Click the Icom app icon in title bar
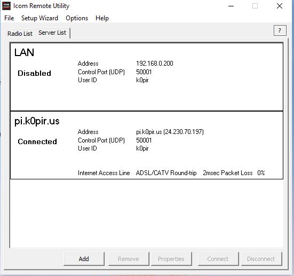The height and width of the screenshot is (276, 294). (6, 6)
